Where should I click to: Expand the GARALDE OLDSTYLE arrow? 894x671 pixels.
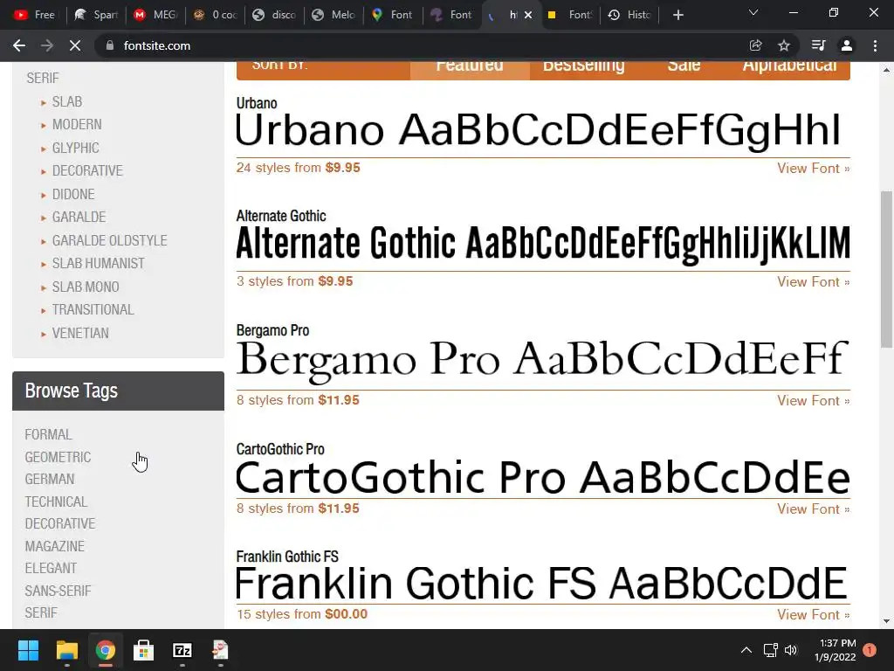(x=44, y=241)
